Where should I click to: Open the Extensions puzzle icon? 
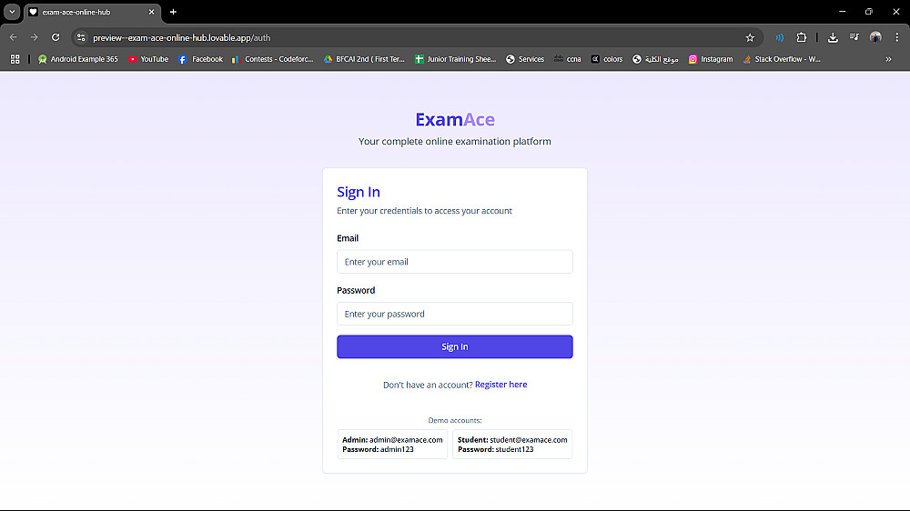click(802, 37)
